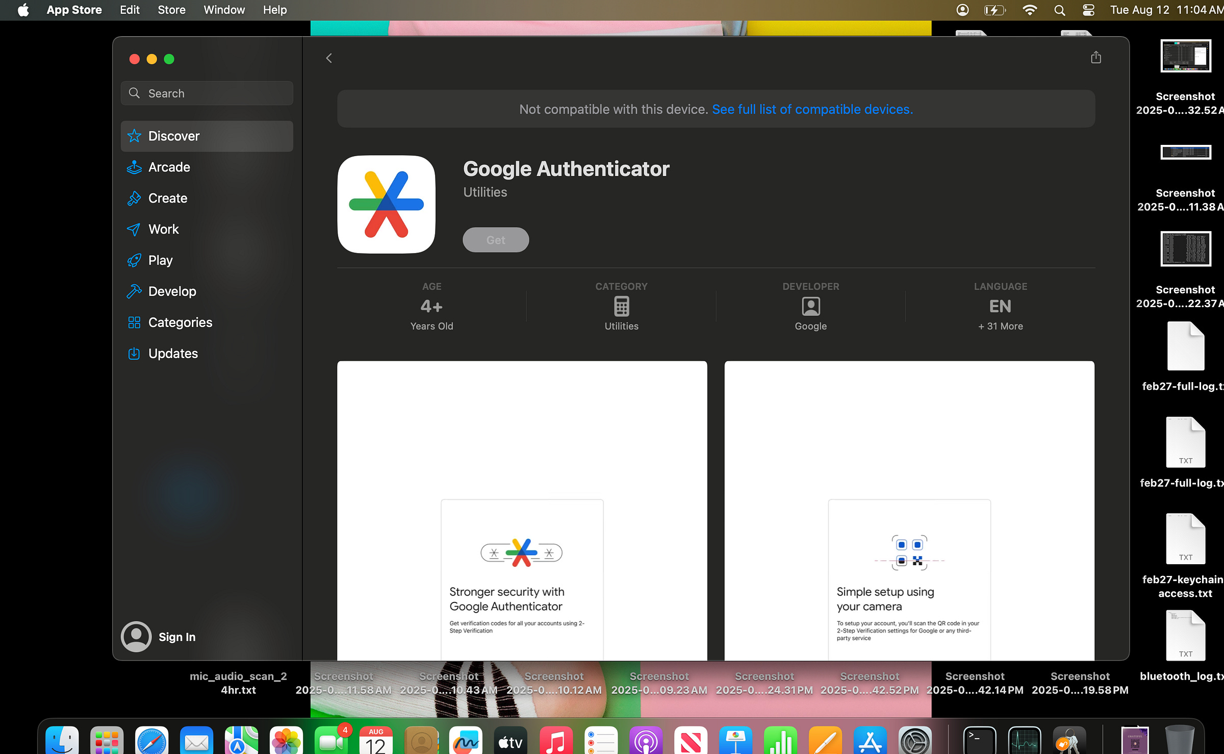The height and width of the screenshot is (754, 1224).
Task: Show the Updates page
Action: 172,354
